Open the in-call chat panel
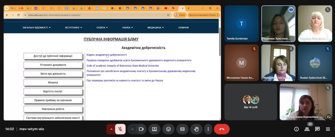The image size is (335, 137). (x=317, y=129)
